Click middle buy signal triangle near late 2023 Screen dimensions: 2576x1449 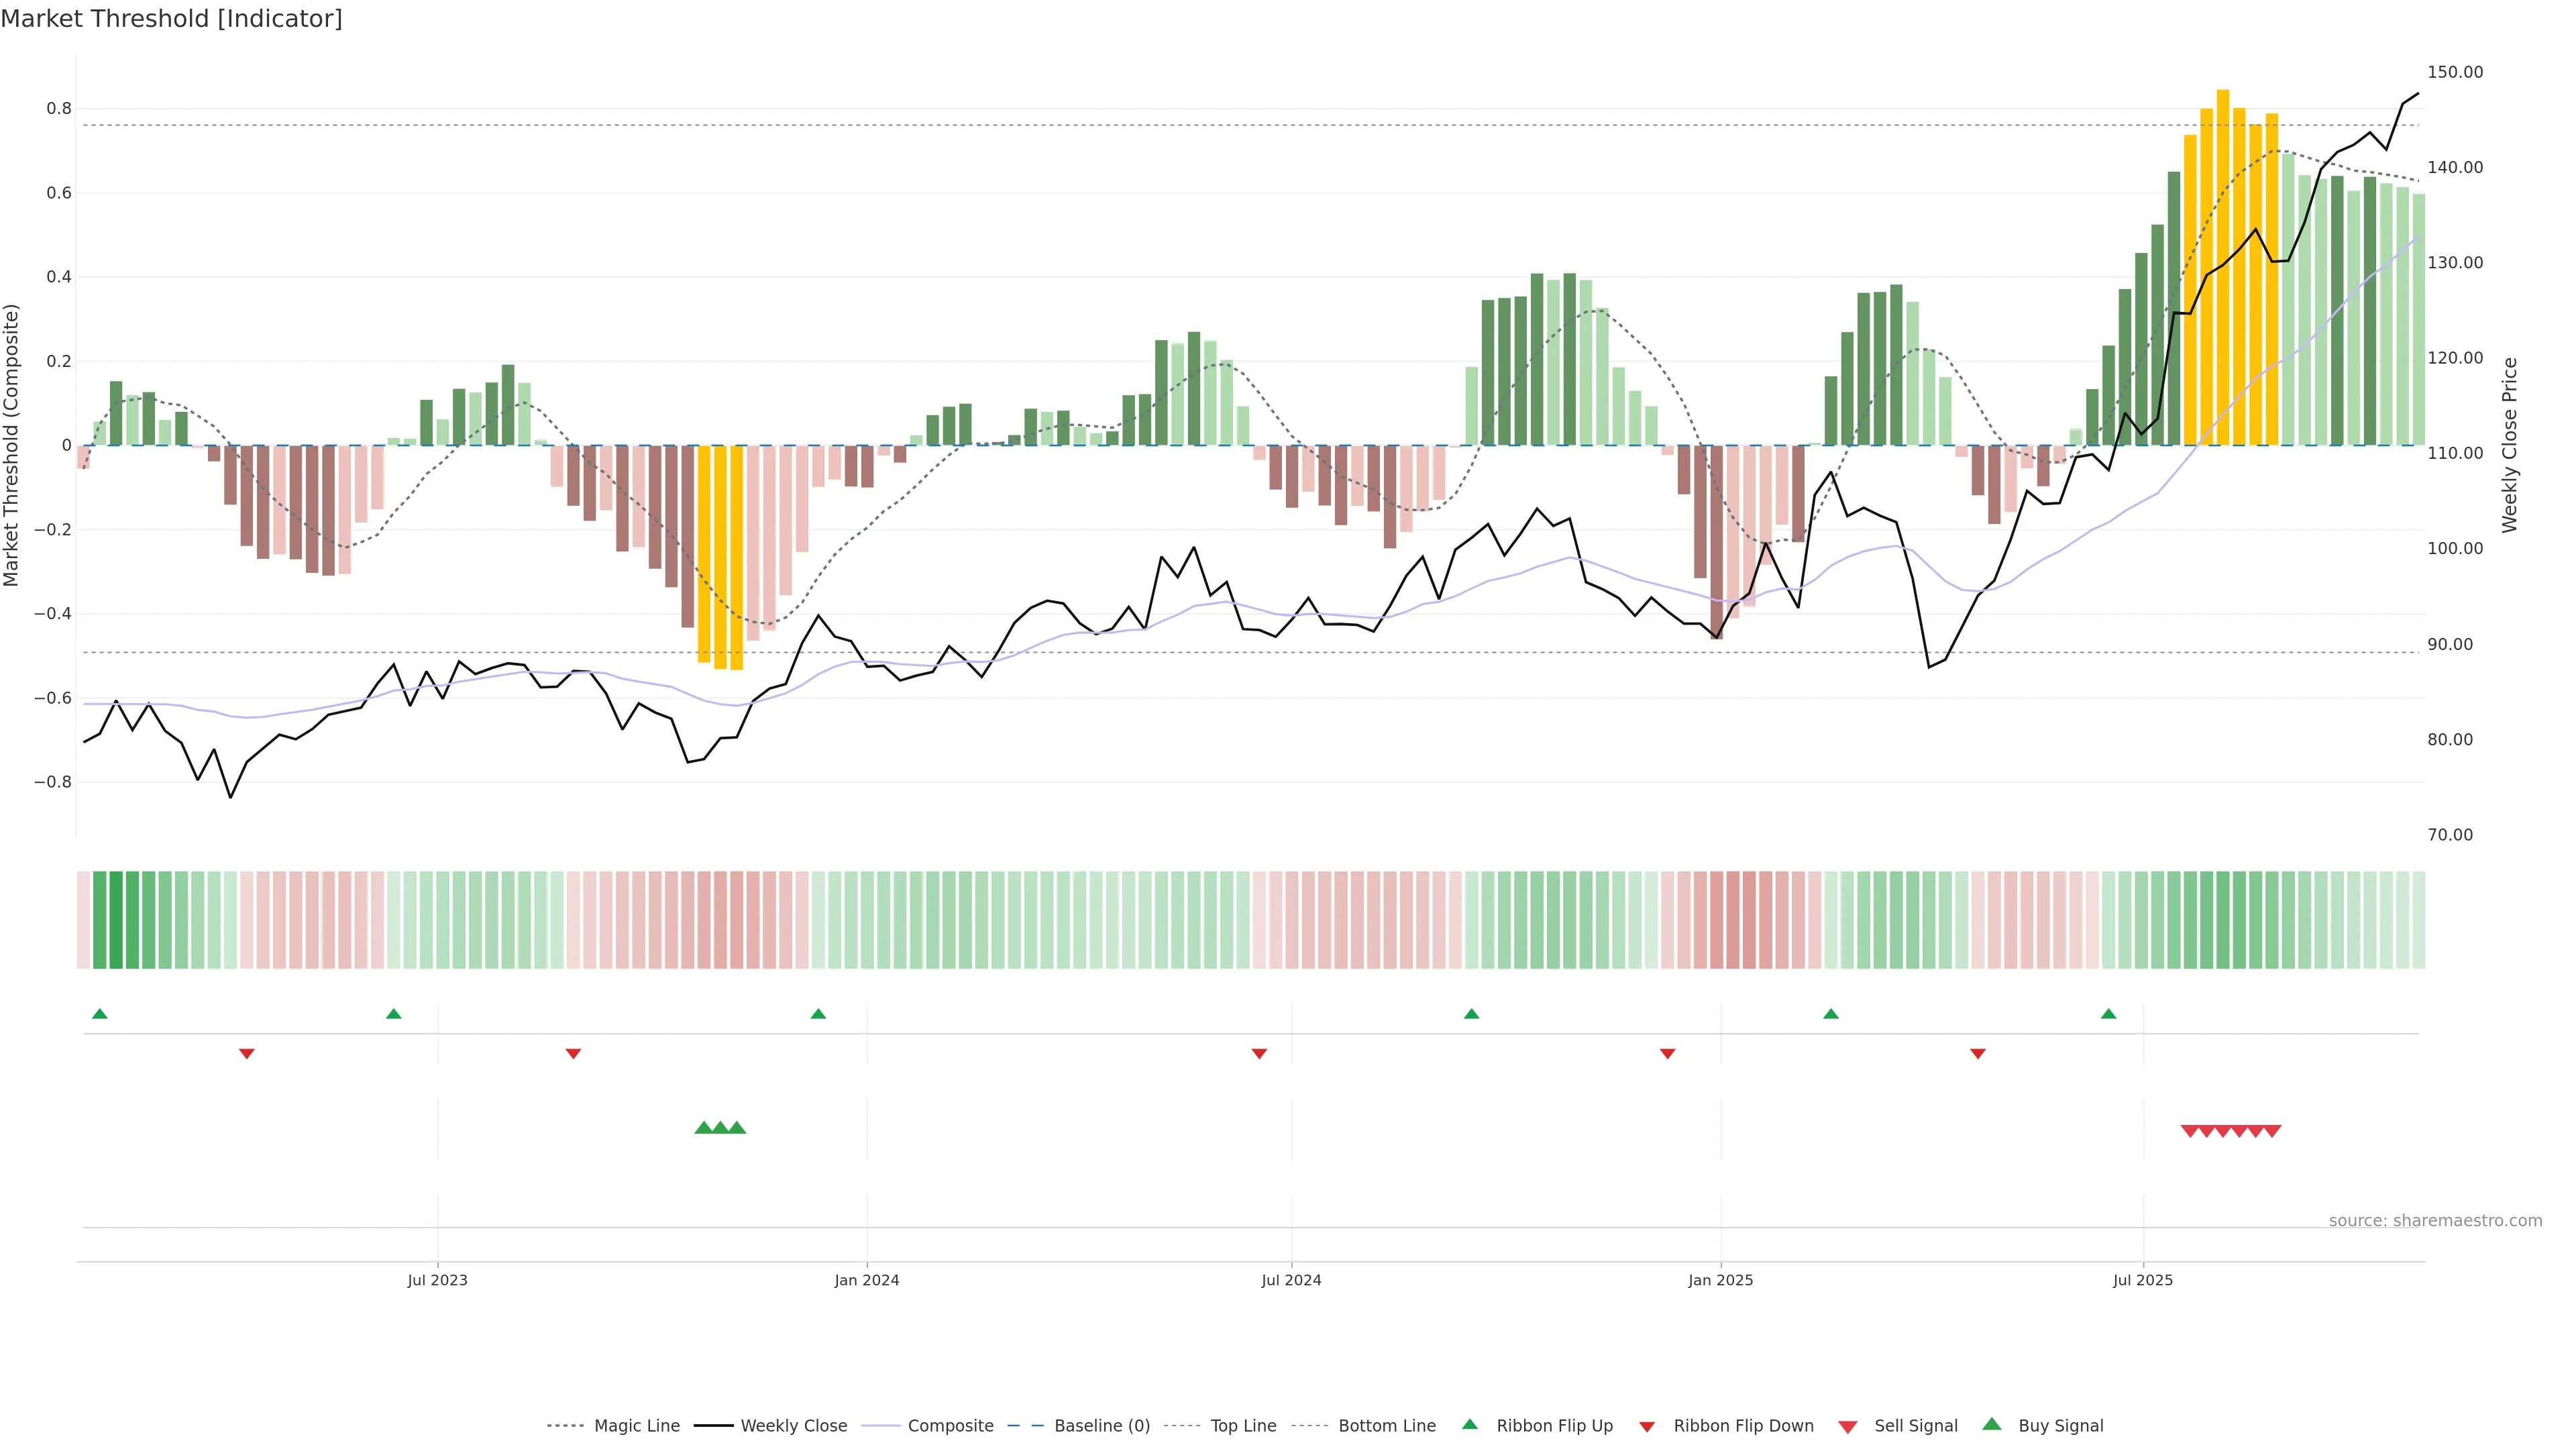[720, 1128]
